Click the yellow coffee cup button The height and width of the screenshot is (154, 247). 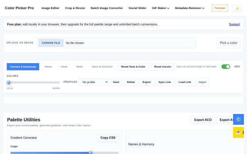click(x=239, y=132)
